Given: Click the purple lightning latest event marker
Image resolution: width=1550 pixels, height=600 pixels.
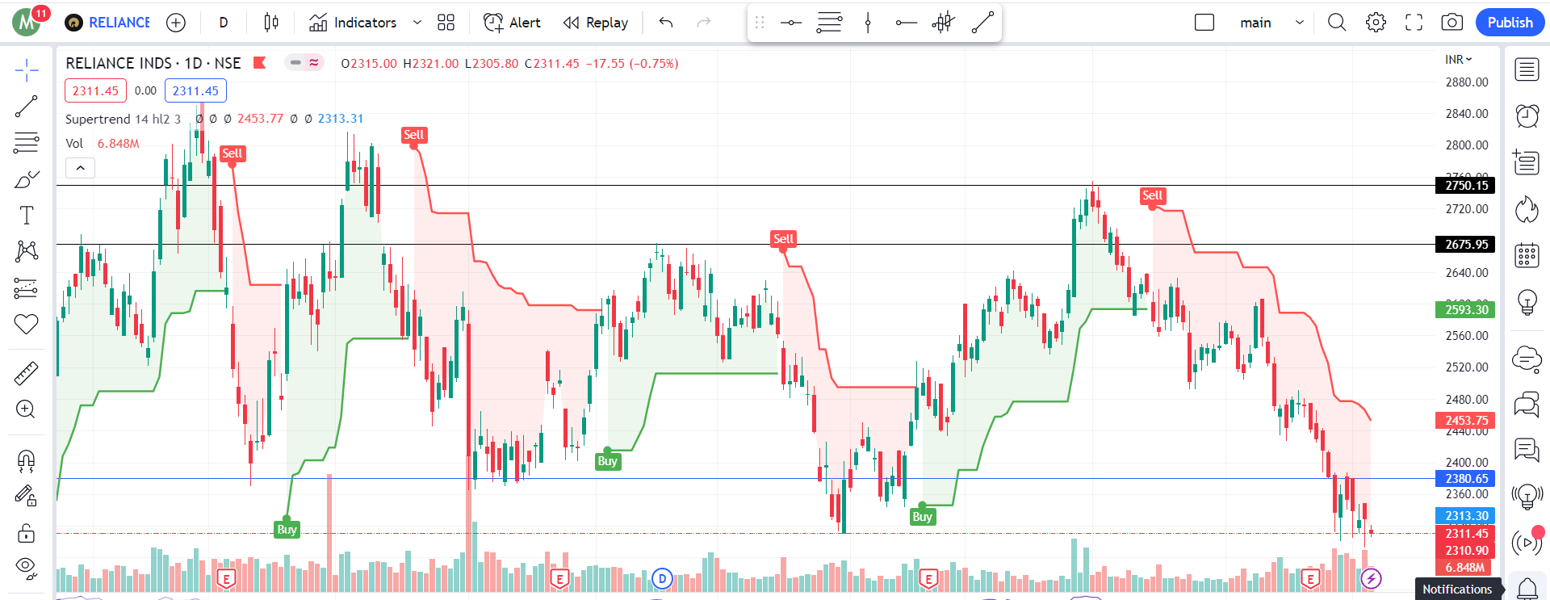Looking at the screenshot, I should (1371, 578).
